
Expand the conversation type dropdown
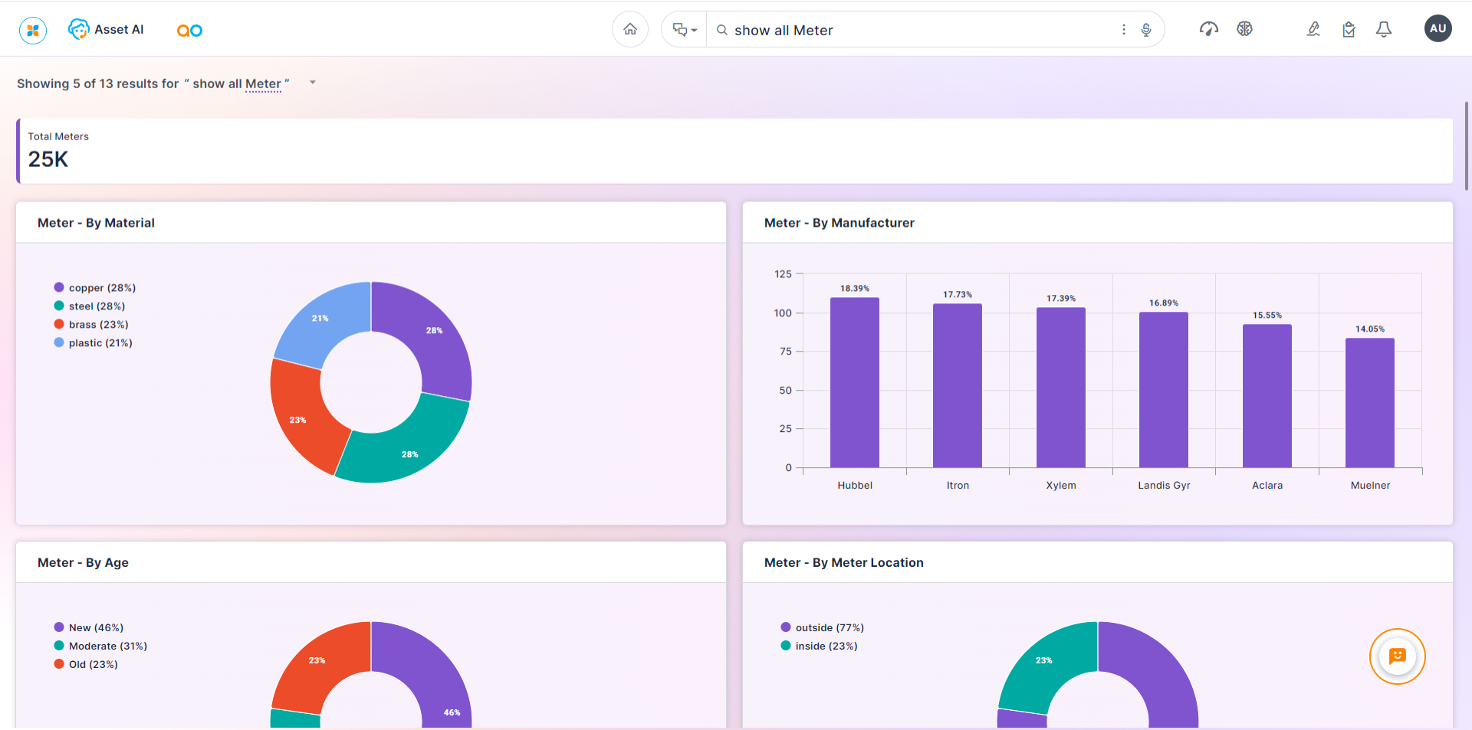(x=684, y=30)
